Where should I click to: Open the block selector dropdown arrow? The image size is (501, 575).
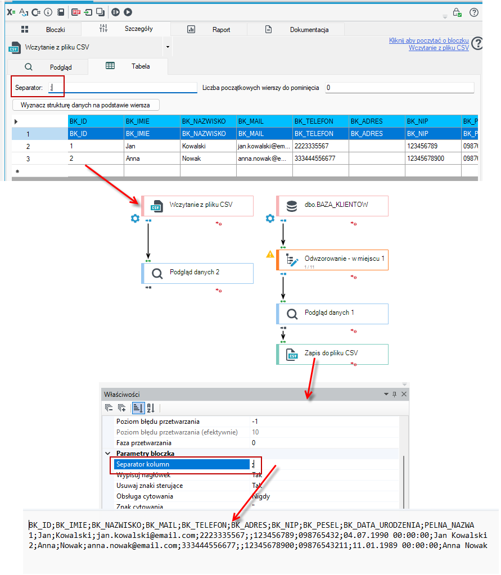[x=168, y=47]
